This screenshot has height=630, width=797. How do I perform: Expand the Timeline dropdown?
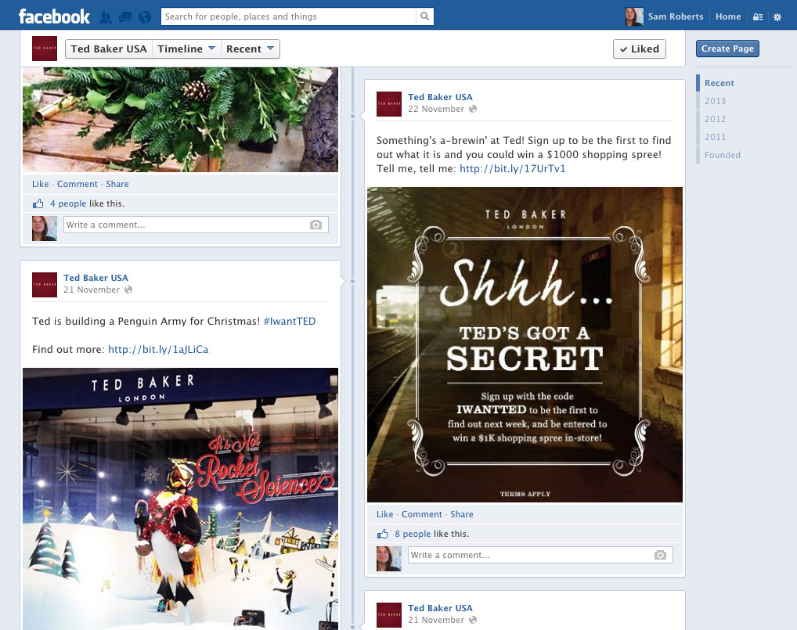coord(186,49)
